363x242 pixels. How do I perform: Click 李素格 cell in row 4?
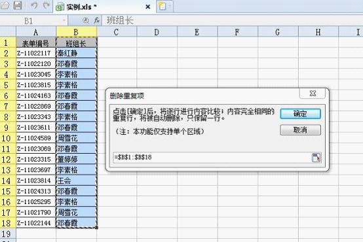[x=76, y=75]
